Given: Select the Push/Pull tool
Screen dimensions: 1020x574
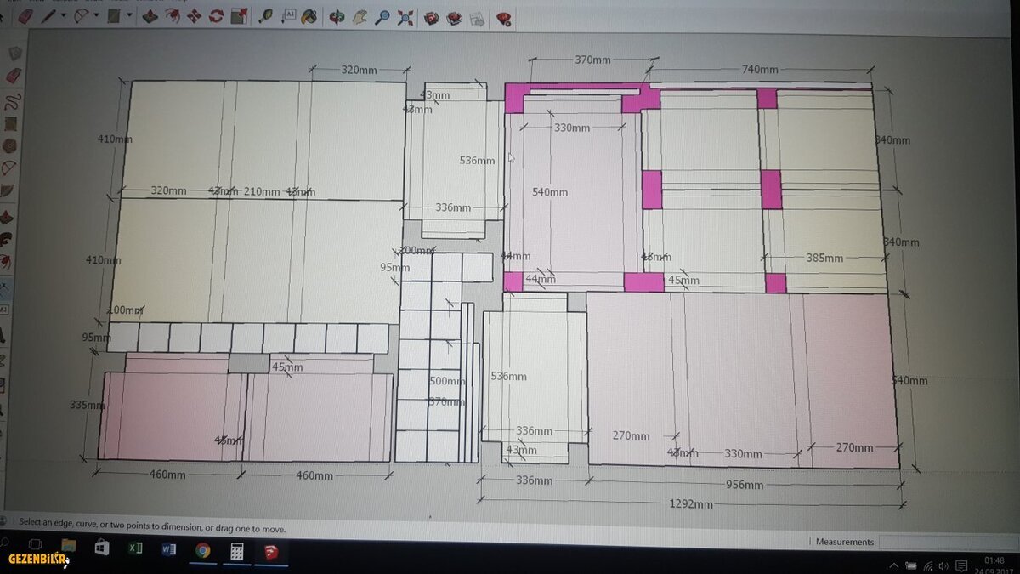Looking at the screenshot, I should pos(150,15).
